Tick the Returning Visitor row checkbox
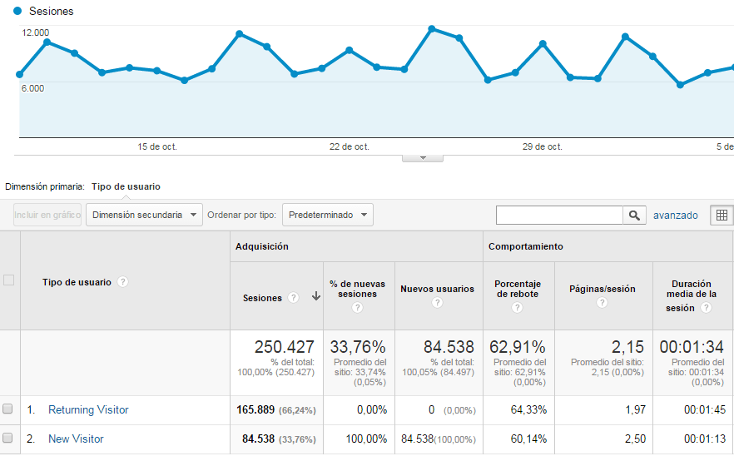The height and width of the screenshot is (456, 734). coord(8,409)
